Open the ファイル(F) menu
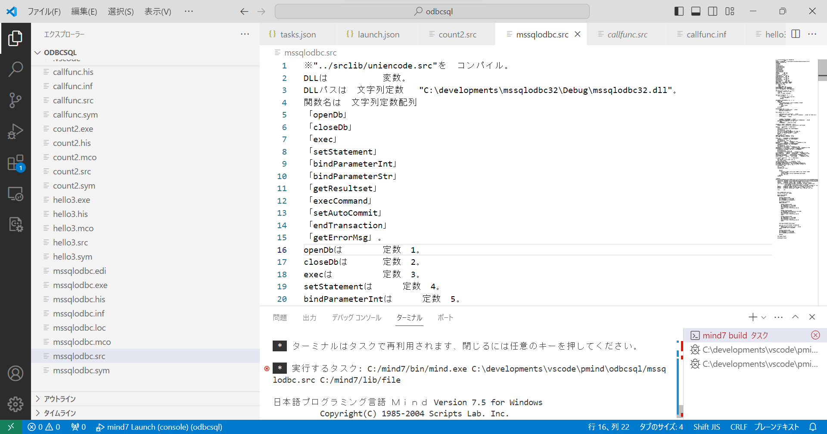 44,12
